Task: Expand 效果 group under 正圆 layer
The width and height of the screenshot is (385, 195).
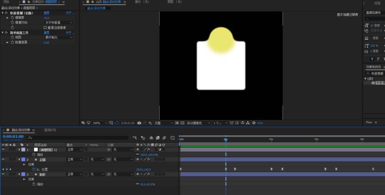Action: point(24,164)
